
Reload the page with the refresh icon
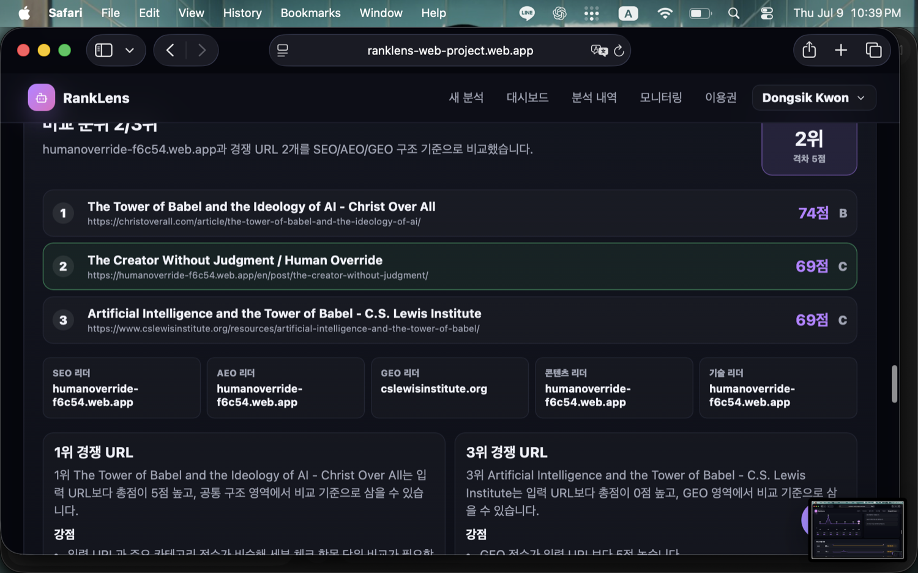coord(619,50)
